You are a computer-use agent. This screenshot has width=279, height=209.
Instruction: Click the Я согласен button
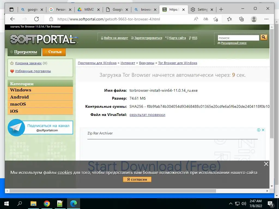coord(137,179)
